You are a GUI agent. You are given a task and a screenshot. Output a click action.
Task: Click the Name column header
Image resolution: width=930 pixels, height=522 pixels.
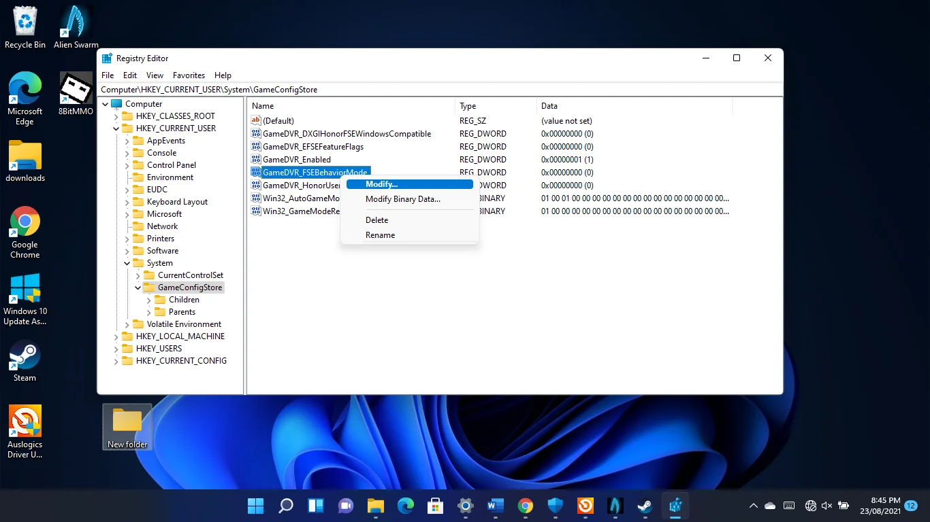351,106
